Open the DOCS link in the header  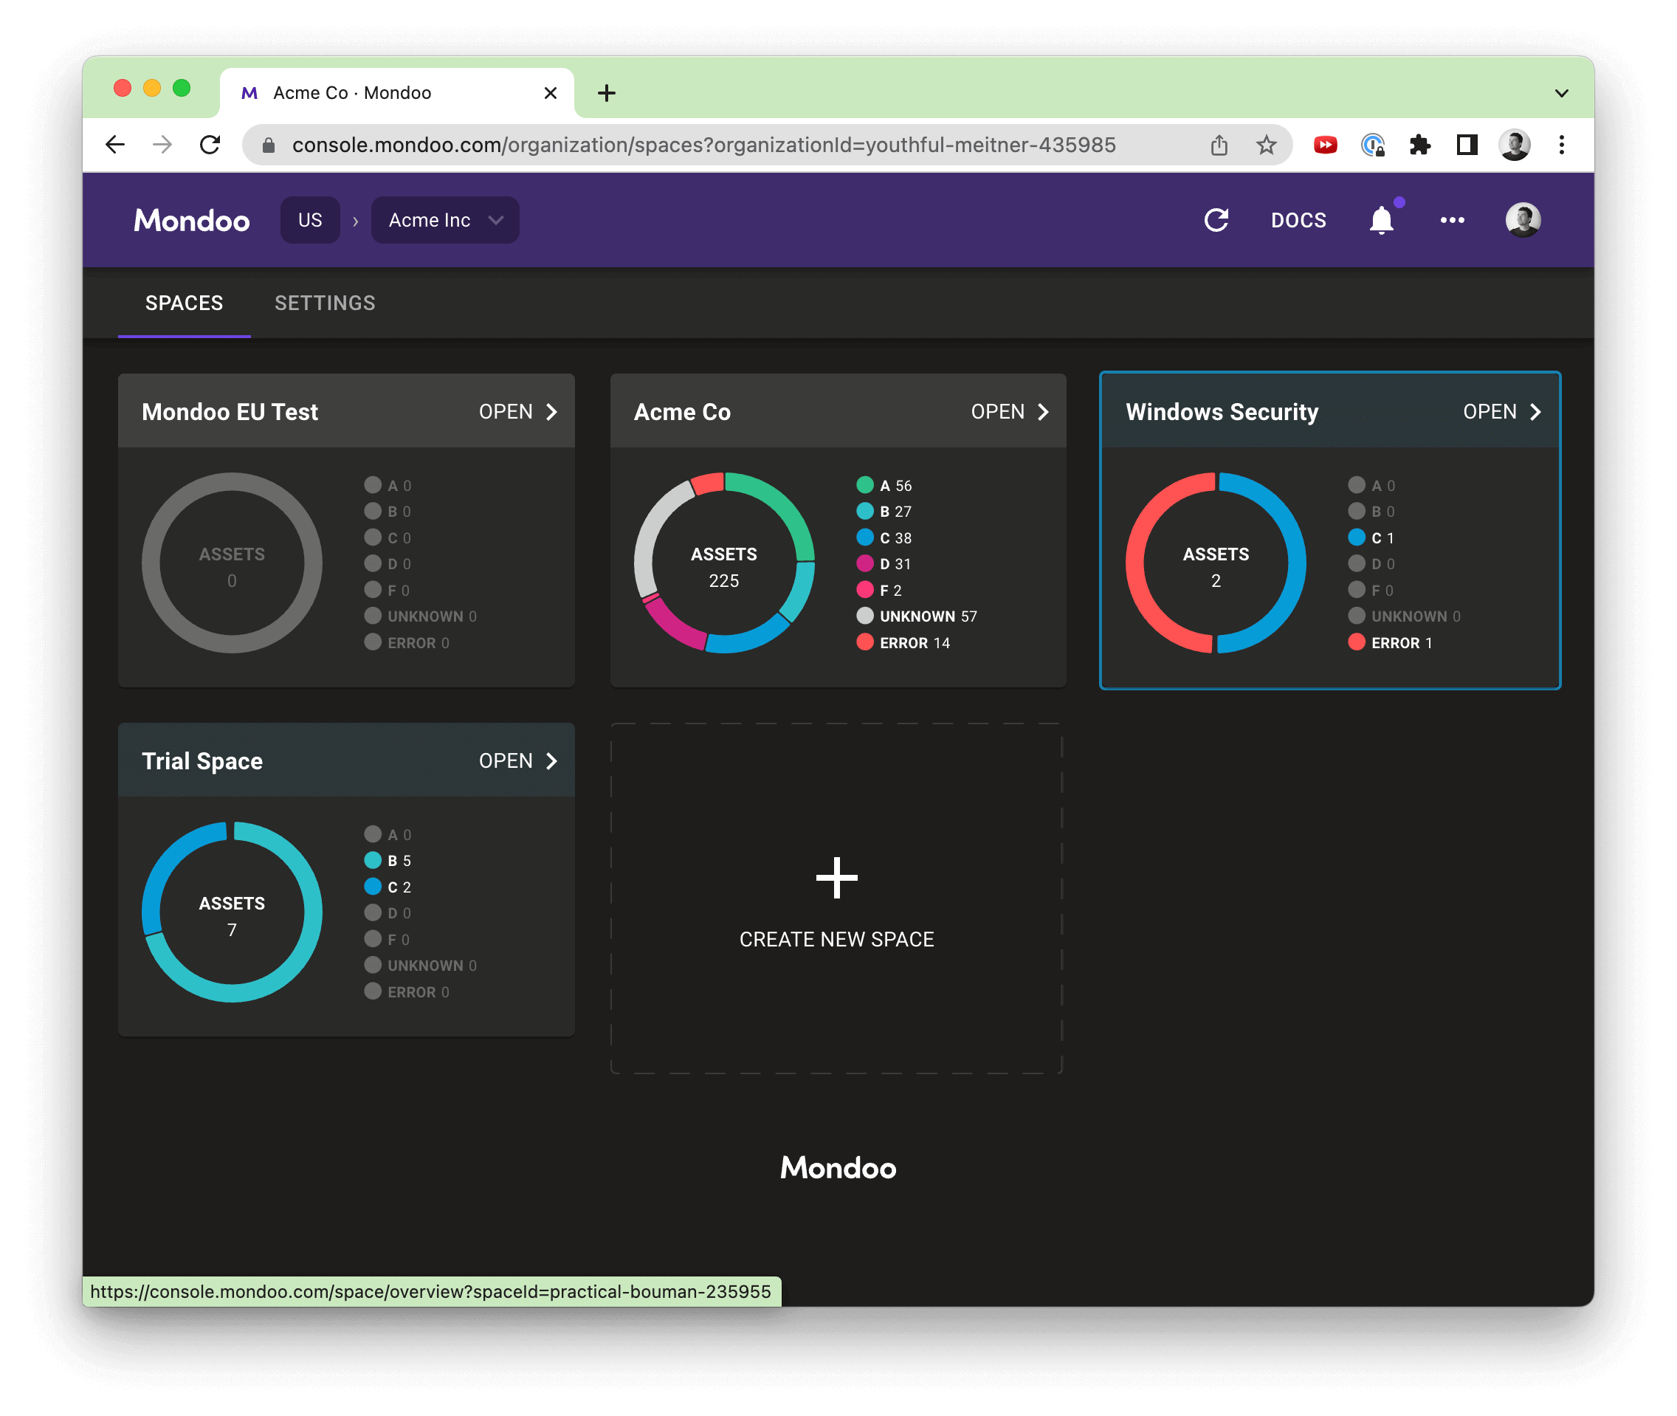pyautogui.click(x=1298, y=220)
